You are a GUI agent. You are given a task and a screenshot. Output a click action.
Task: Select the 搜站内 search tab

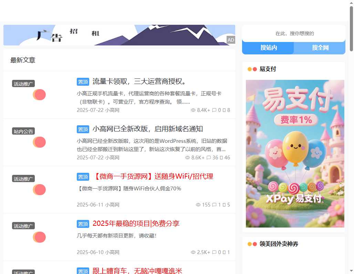pyautogui.click(x=268, y=48)
